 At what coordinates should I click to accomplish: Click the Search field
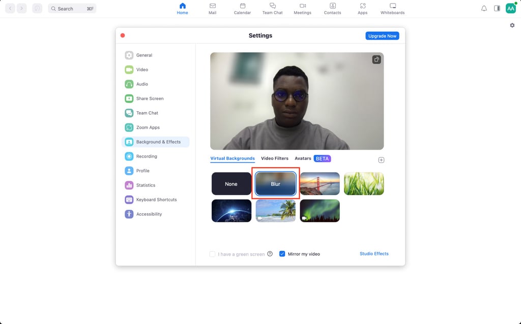[x=72, y=9]
